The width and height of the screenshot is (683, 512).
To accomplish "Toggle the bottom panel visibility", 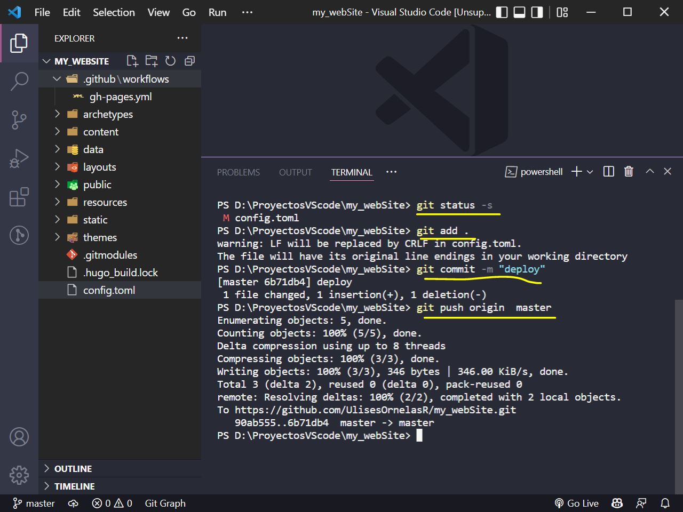I will pyautogui.click(x=520, y=12).
